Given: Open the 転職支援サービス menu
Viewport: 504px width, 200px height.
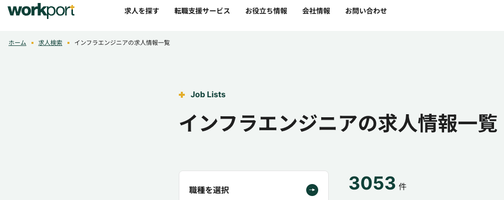Looking at the screenshot, I should pyautogui.click(x=202, y=11).
